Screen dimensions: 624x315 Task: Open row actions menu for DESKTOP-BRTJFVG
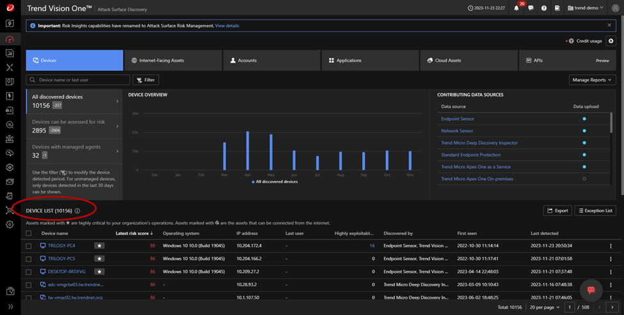pyautogui.click(x=611, y=272)
